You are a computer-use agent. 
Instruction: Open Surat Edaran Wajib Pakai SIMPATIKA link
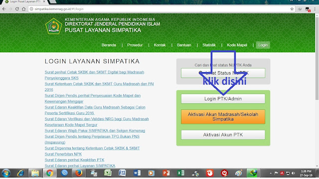[95, 131]
